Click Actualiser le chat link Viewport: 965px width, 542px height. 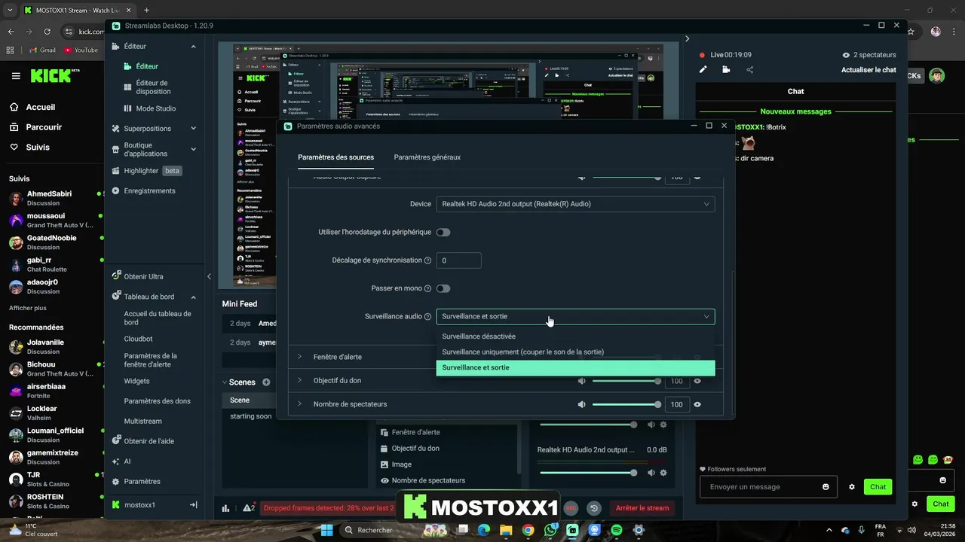868,70
